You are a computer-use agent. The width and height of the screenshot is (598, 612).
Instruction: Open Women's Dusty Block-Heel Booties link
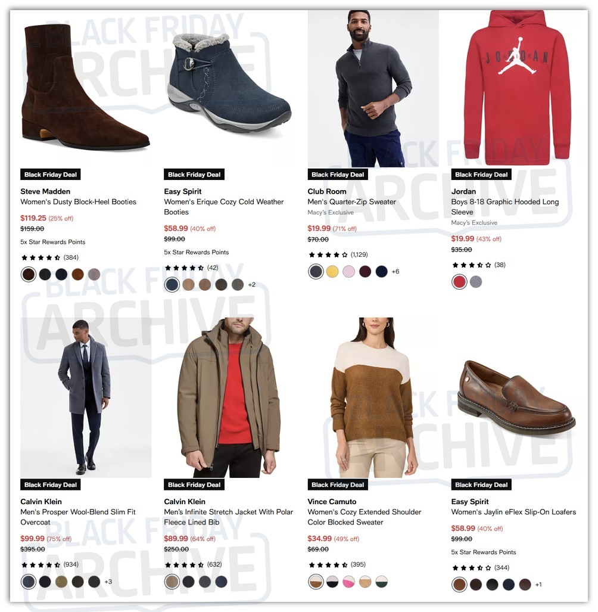click(79, 202)
